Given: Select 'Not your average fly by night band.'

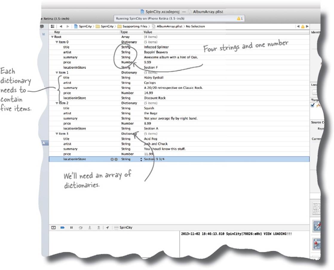Looking at the screenshot, I should (x=171, y=118).
